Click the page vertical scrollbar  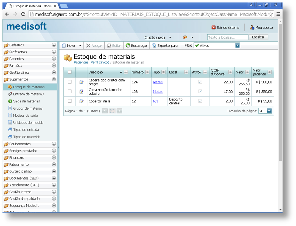tap(280, 92)
